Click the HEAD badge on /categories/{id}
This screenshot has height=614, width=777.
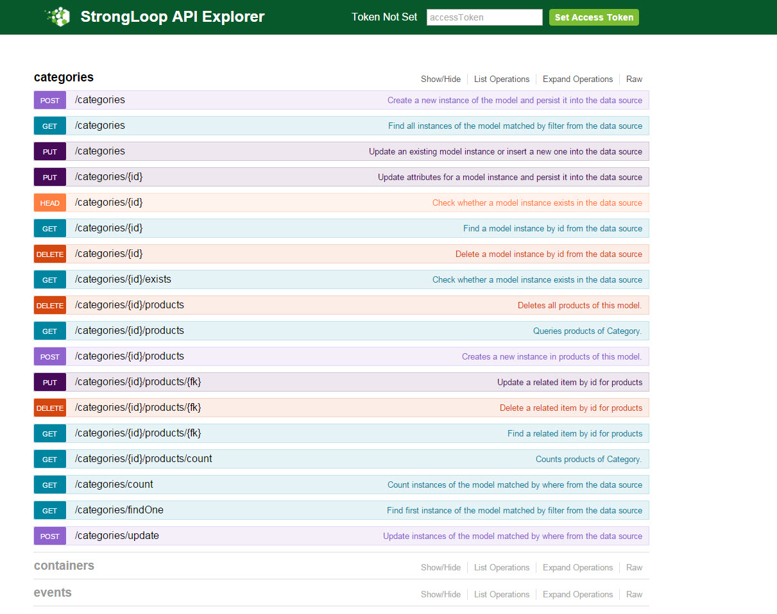(49, 203)
